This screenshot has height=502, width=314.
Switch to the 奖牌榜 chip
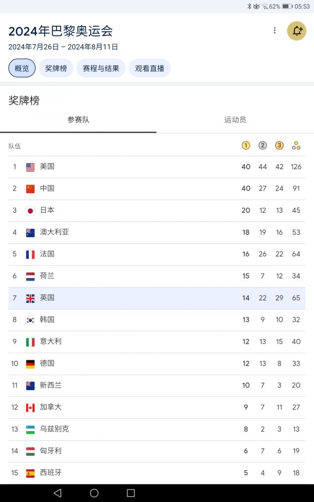tap(56, 68)
